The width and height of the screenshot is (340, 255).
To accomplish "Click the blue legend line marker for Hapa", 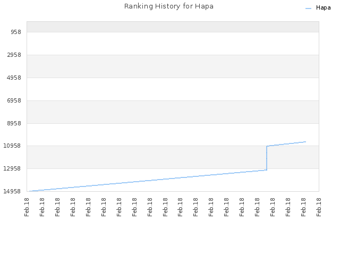I will point(308,8).
